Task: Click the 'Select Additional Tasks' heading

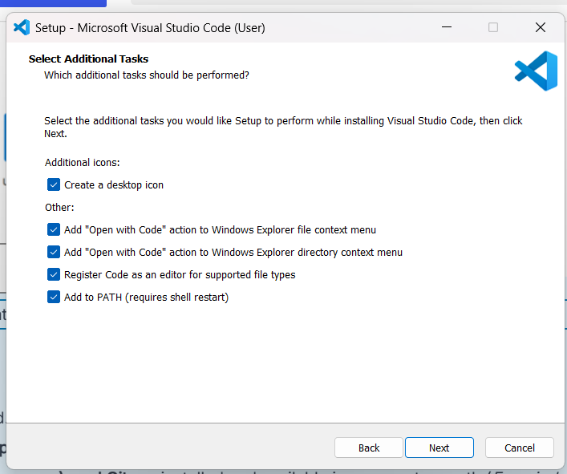Action: pos(88,59)
